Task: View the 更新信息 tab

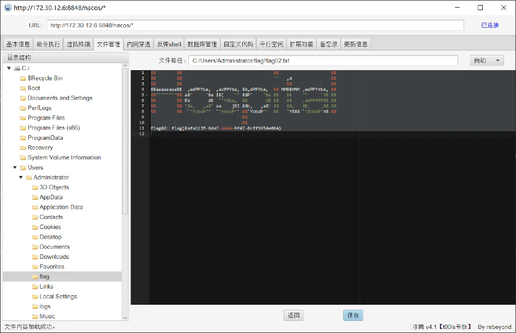Action: point(356,44)
